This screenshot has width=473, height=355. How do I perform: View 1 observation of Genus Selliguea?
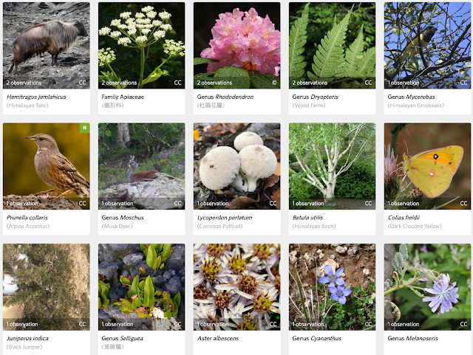click(x=118, y=324)
